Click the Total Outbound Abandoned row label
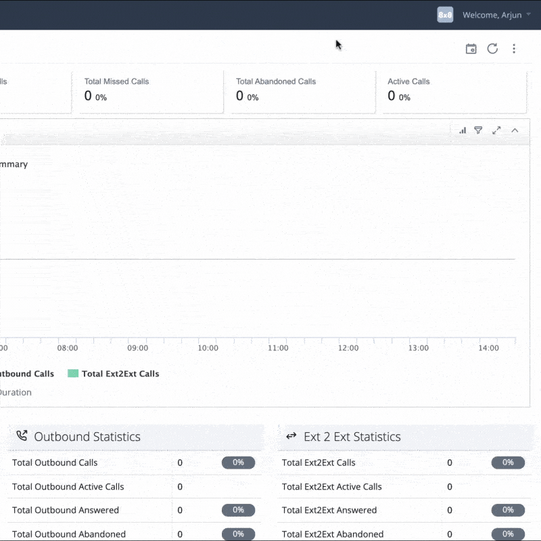The image size is (541, 541). 69,534
